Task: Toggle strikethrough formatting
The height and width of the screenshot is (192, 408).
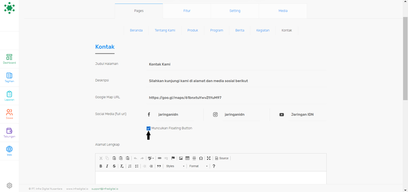Action: coord(114,166)
